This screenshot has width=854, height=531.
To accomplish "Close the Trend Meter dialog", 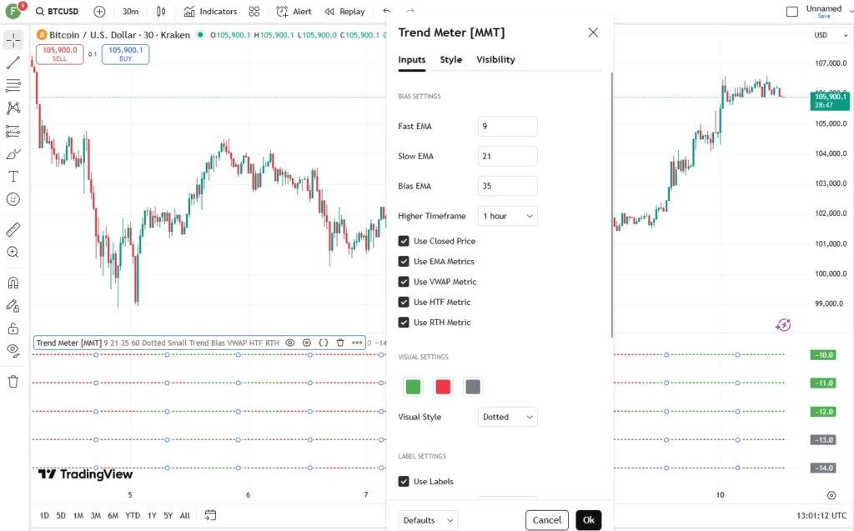I will pyautogui.click(x=593, y=33).
